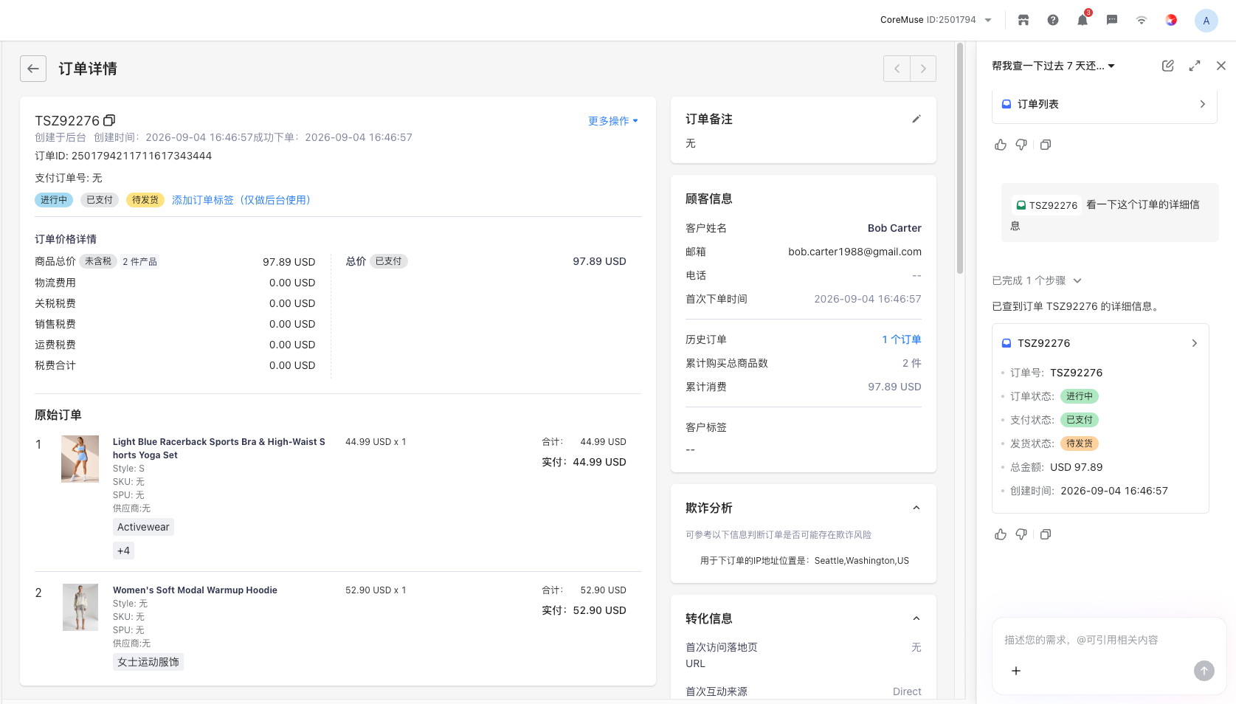1236x704 pixels.
Task: Copy the reply below the 订单列表 card
Action: [1046, 145]
